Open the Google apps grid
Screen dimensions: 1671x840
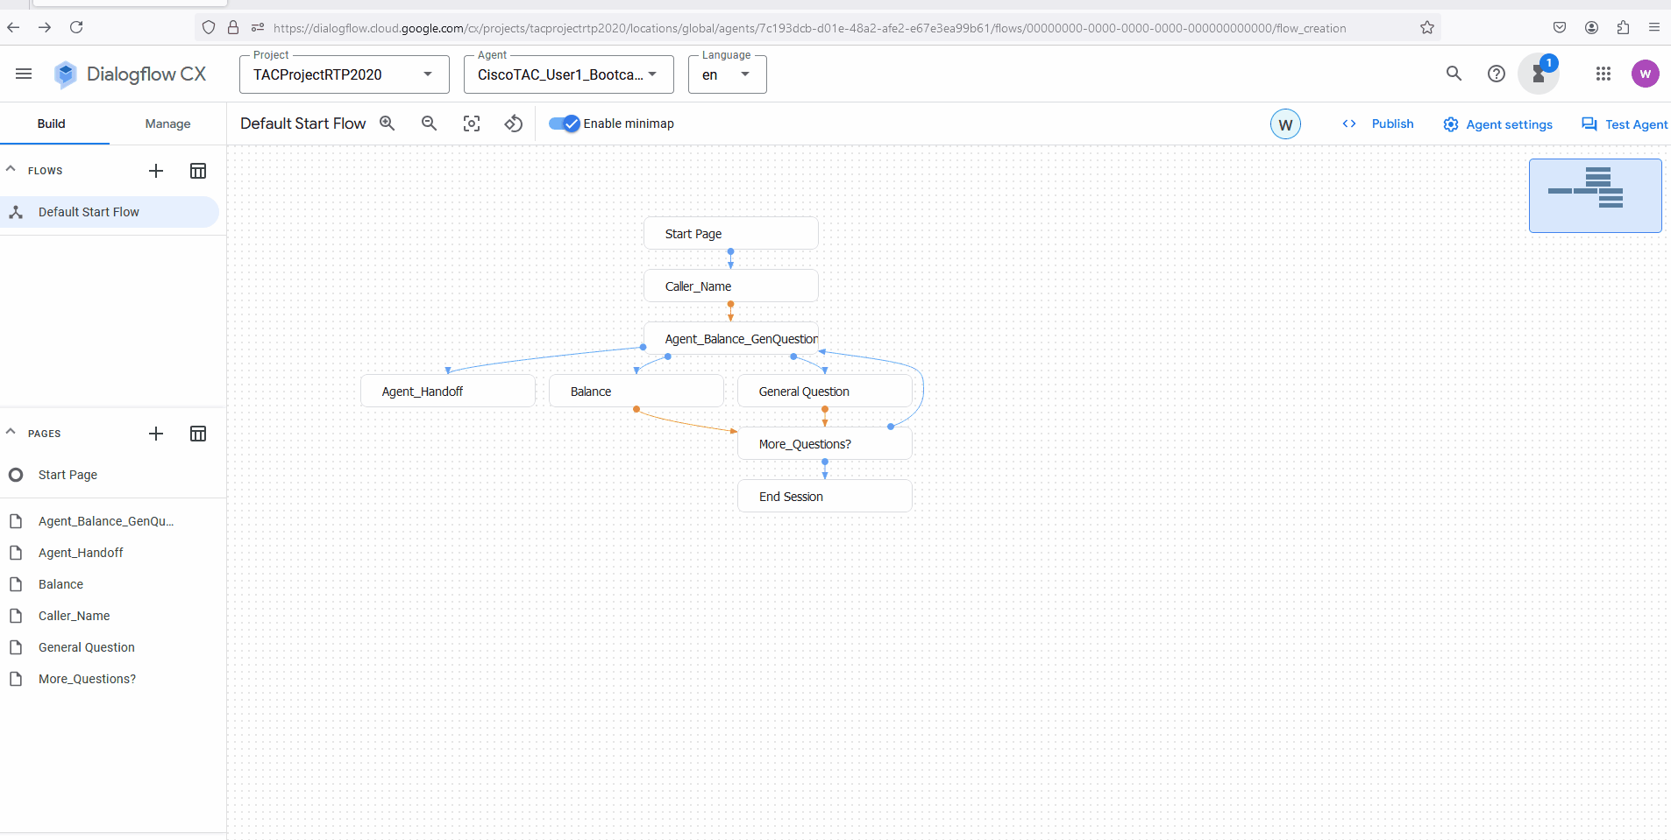click(1603, 74)
